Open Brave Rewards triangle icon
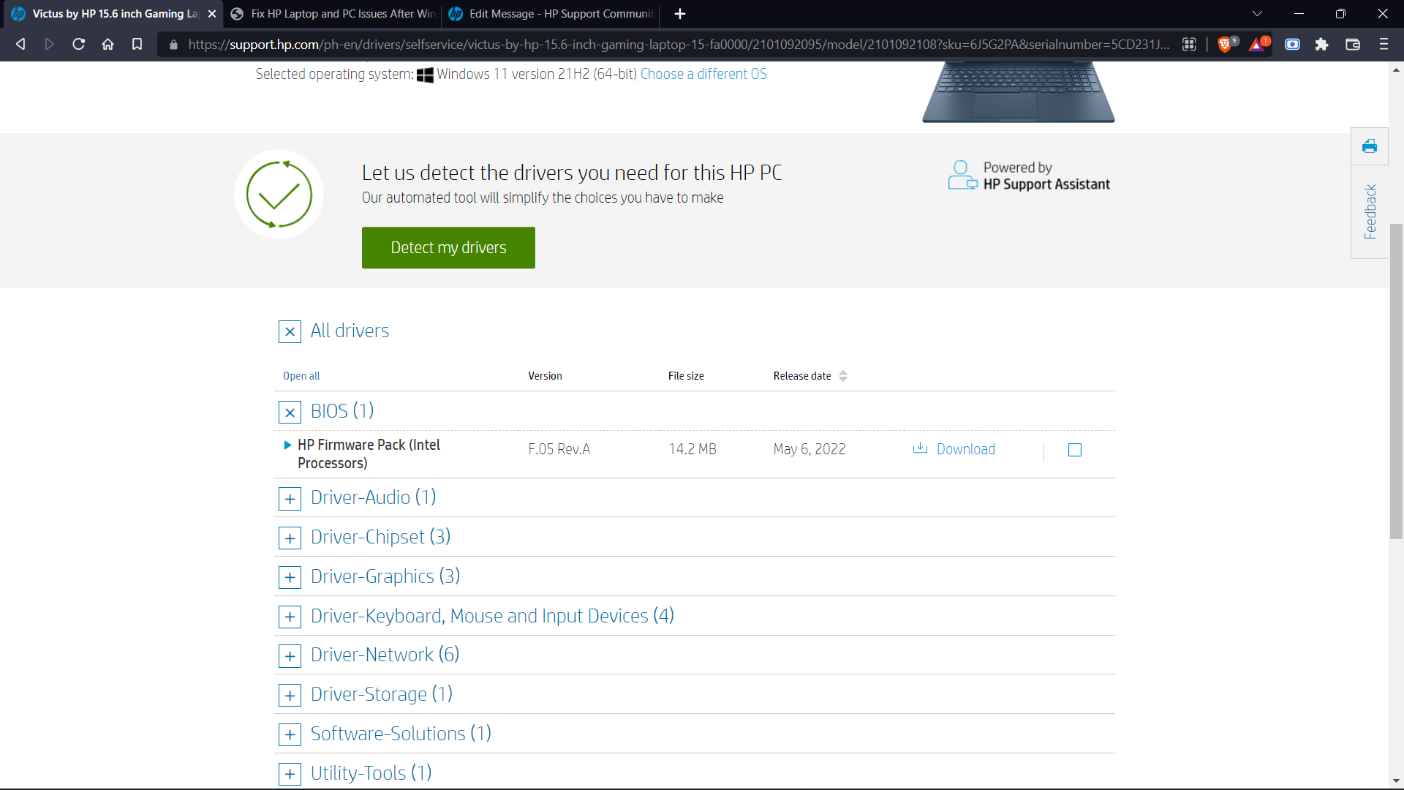The height and width of the screenshot is (790, 1404). point(1259,44)
